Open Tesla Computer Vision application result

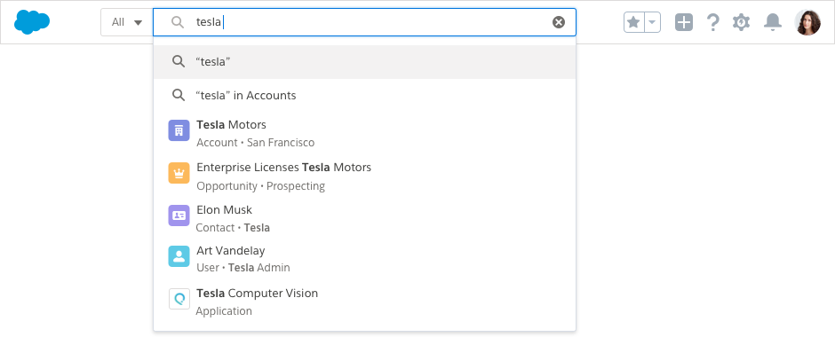pos(365,302)
